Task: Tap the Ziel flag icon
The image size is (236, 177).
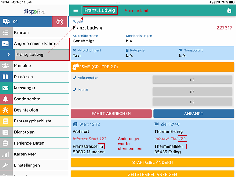Action: click(157, 124)
